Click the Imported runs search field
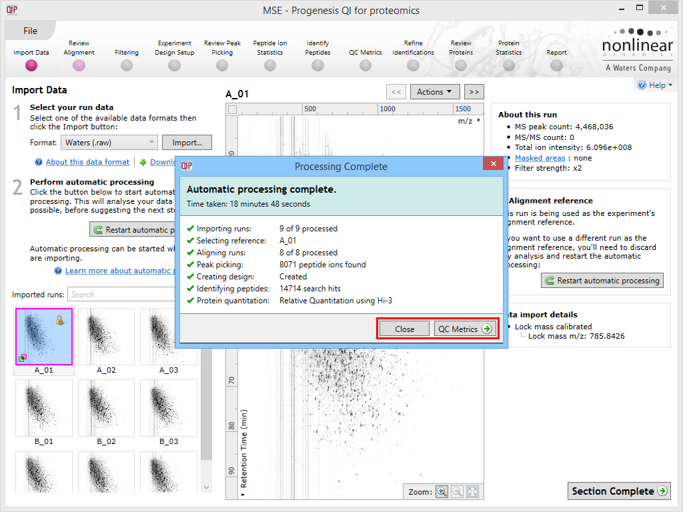This screenshot has height=512, width=683. [121, 294]
